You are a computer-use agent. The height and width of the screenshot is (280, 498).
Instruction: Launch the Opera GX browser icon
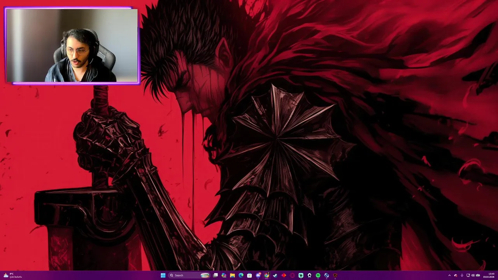coord(292,275)
